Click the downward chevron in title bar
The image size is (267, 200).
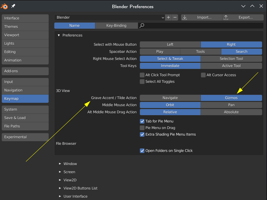pos(243,6)
